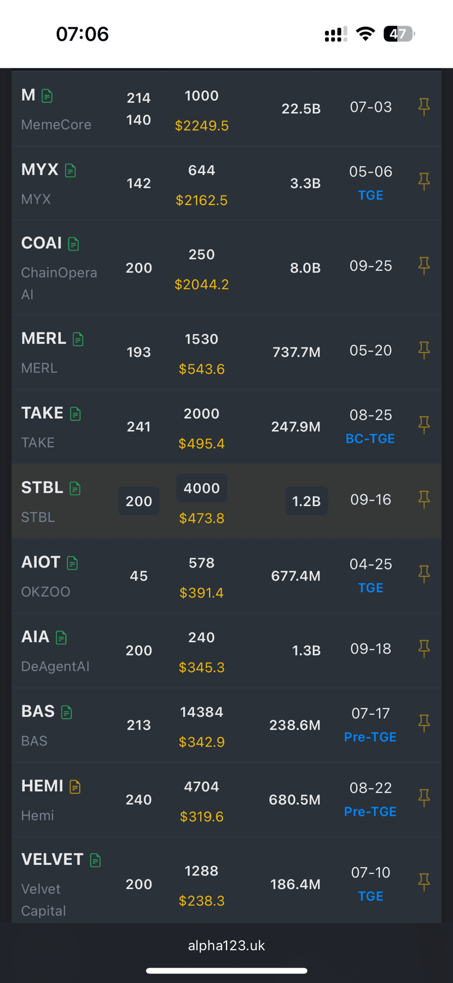Pin the MYX token row
This screenshot has height=983, width=453.
click(424, 181)
